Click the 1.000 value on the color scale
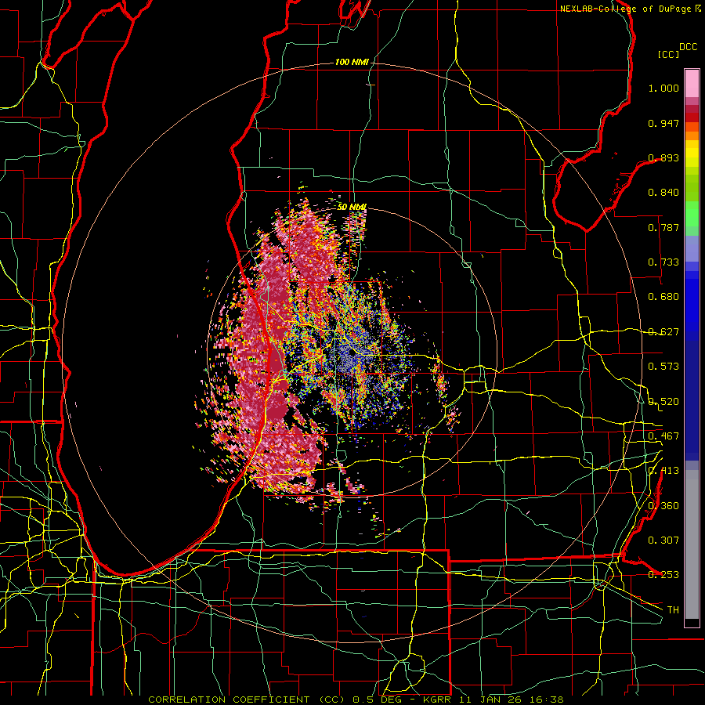705x705 pixels. pos(663,88)
